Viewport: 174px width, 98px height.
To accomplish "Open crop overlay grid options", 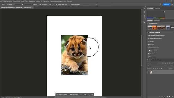I will tap(50, 5).
